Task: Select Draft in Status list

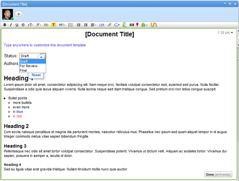Action: pos(33,62)
